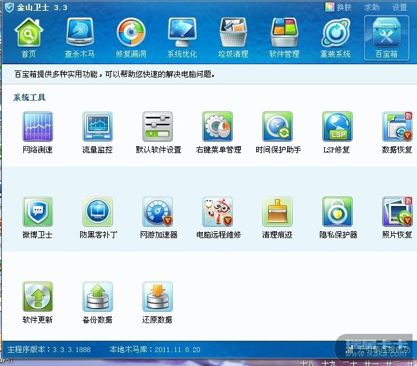Launch the 网络测速 speed test tool
417x366 pixels.
coord(38,132)
